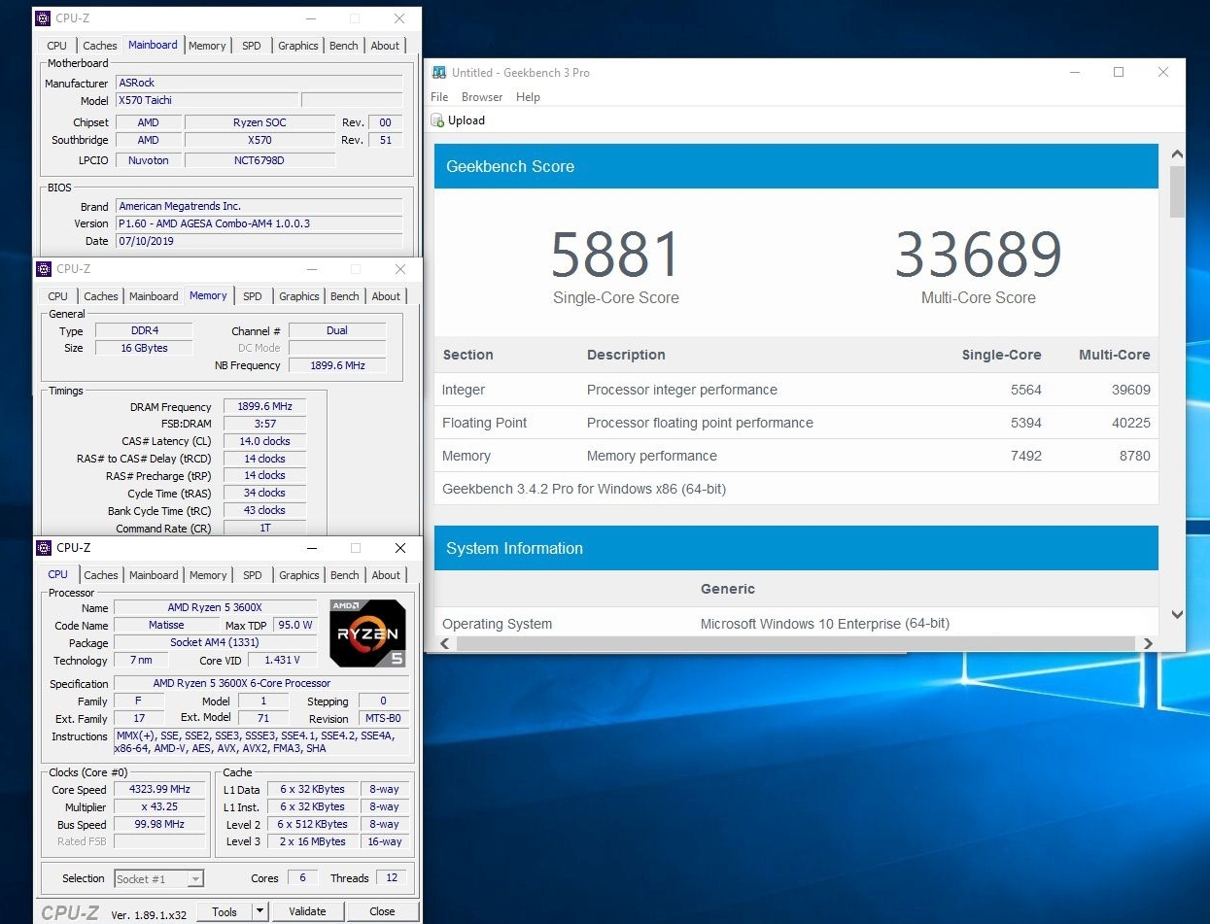Click the NB Frequency 1899.6 MHz field
This screenshot has width=1210, height=924.
(x=337, y=365)
